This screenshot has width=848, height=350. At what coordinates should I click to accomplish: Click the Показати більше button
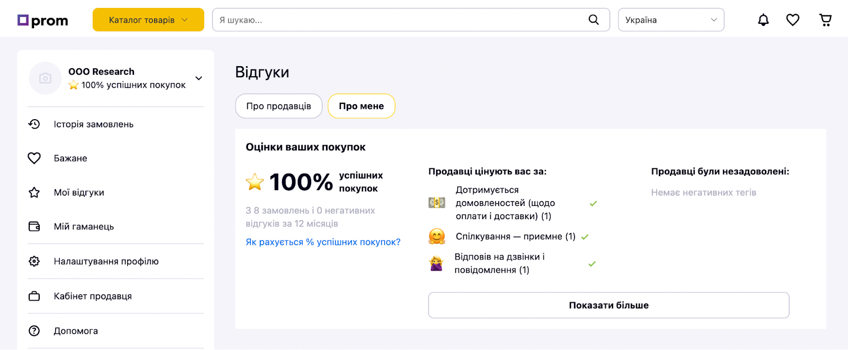(608, 305)
